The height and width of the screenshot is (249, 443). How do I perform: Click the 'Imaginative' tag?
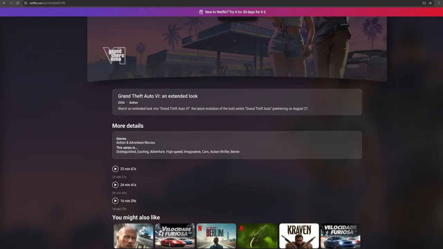[192, 152]
